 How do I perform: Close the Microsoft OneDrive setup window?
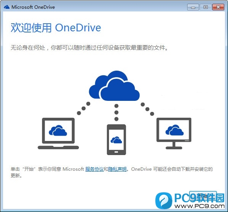(x=218, y=7)
